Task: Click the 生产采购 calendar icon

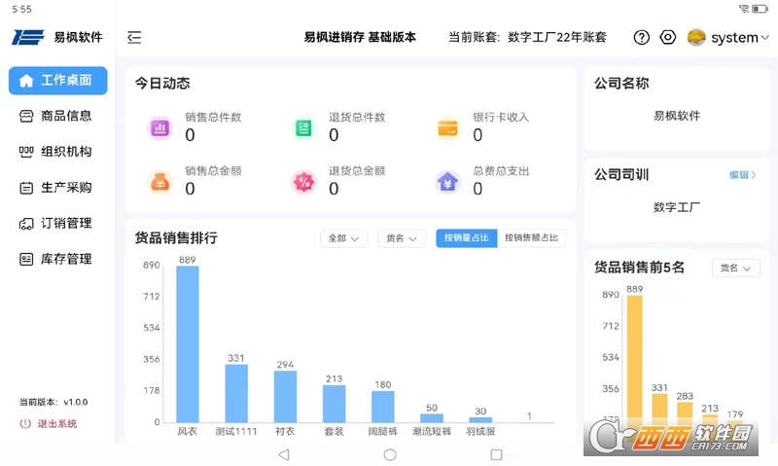Action: [26, 188]
